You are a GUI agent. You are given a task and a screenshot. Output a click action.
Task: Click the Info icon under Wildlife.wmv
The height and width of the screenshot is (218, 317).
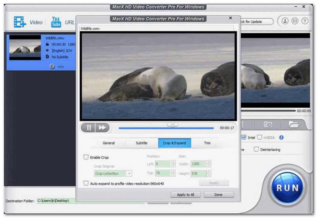tap(52, 66)
